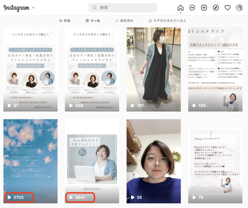Open the 保存済み tab

coord(125,21)
